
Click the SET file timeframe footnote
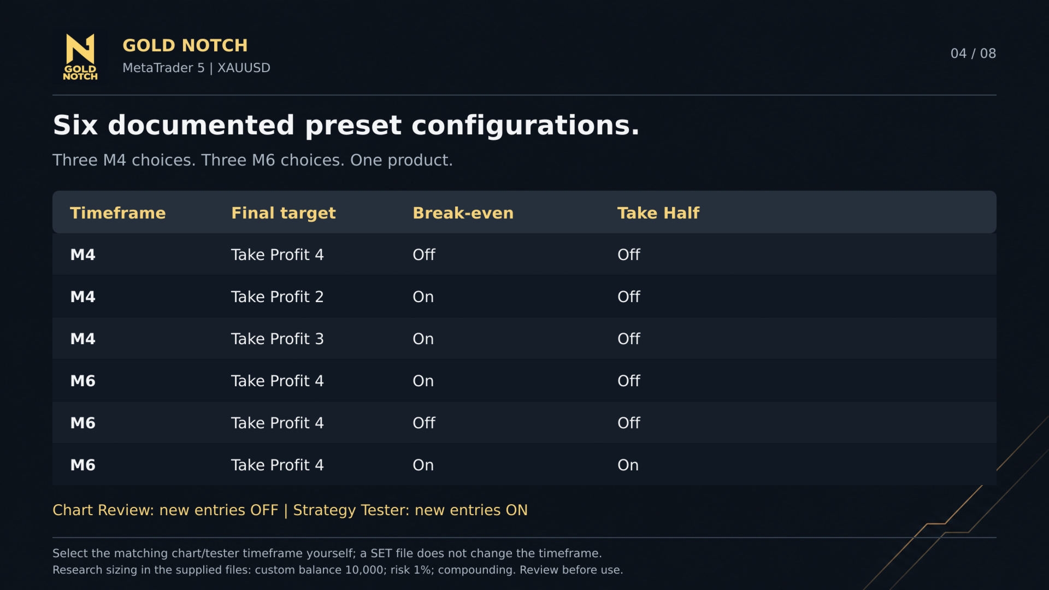[327, 553]
